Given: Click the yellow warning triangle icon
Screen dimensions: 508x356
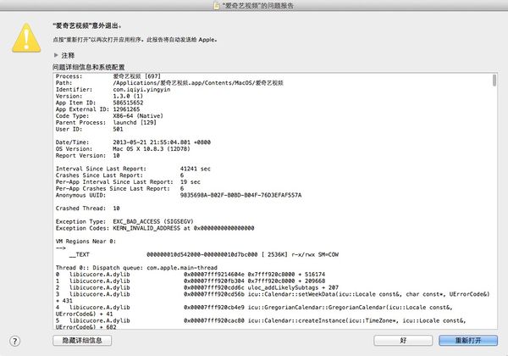Looking at the screenshot, I should [26, 38].
